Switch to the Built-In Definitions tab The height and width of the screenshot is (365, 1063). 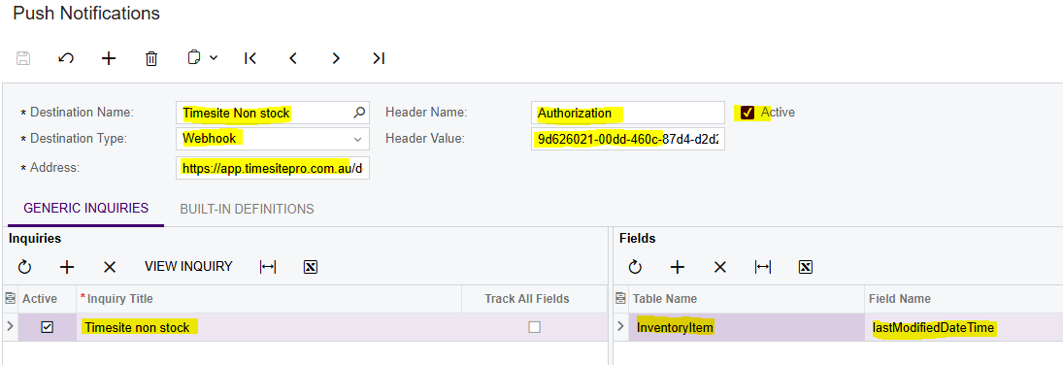point(247,209)
